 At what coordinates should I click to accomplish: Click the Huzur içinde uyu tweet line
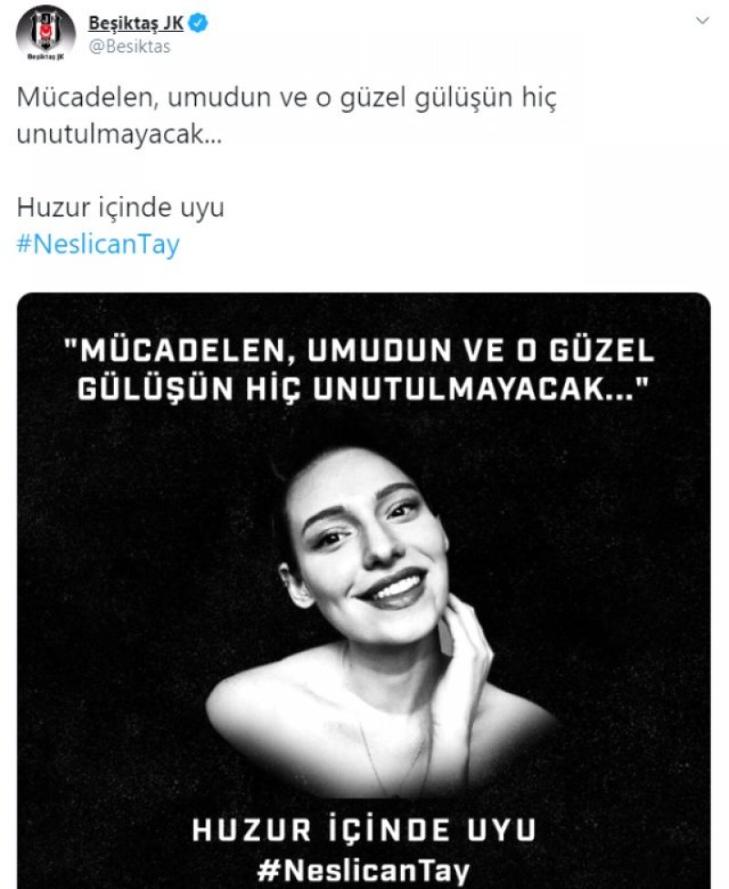click(x=120, y=208)
